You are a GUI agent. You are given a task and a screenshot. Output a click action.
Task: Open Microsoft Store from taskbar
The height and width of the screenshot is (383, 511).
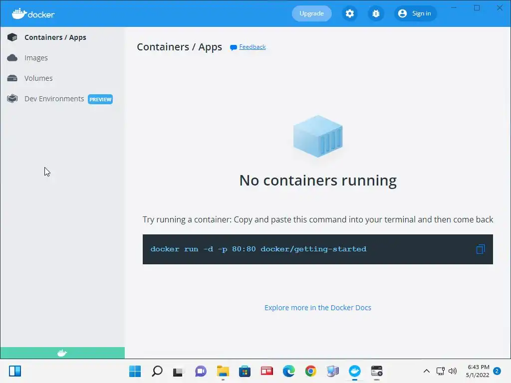(245, 371)
